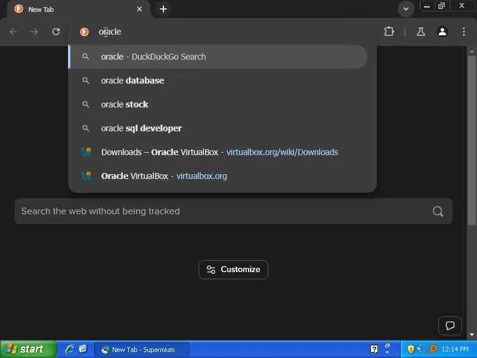Click the search magnifier in page search box

click(x=438, y=211)
